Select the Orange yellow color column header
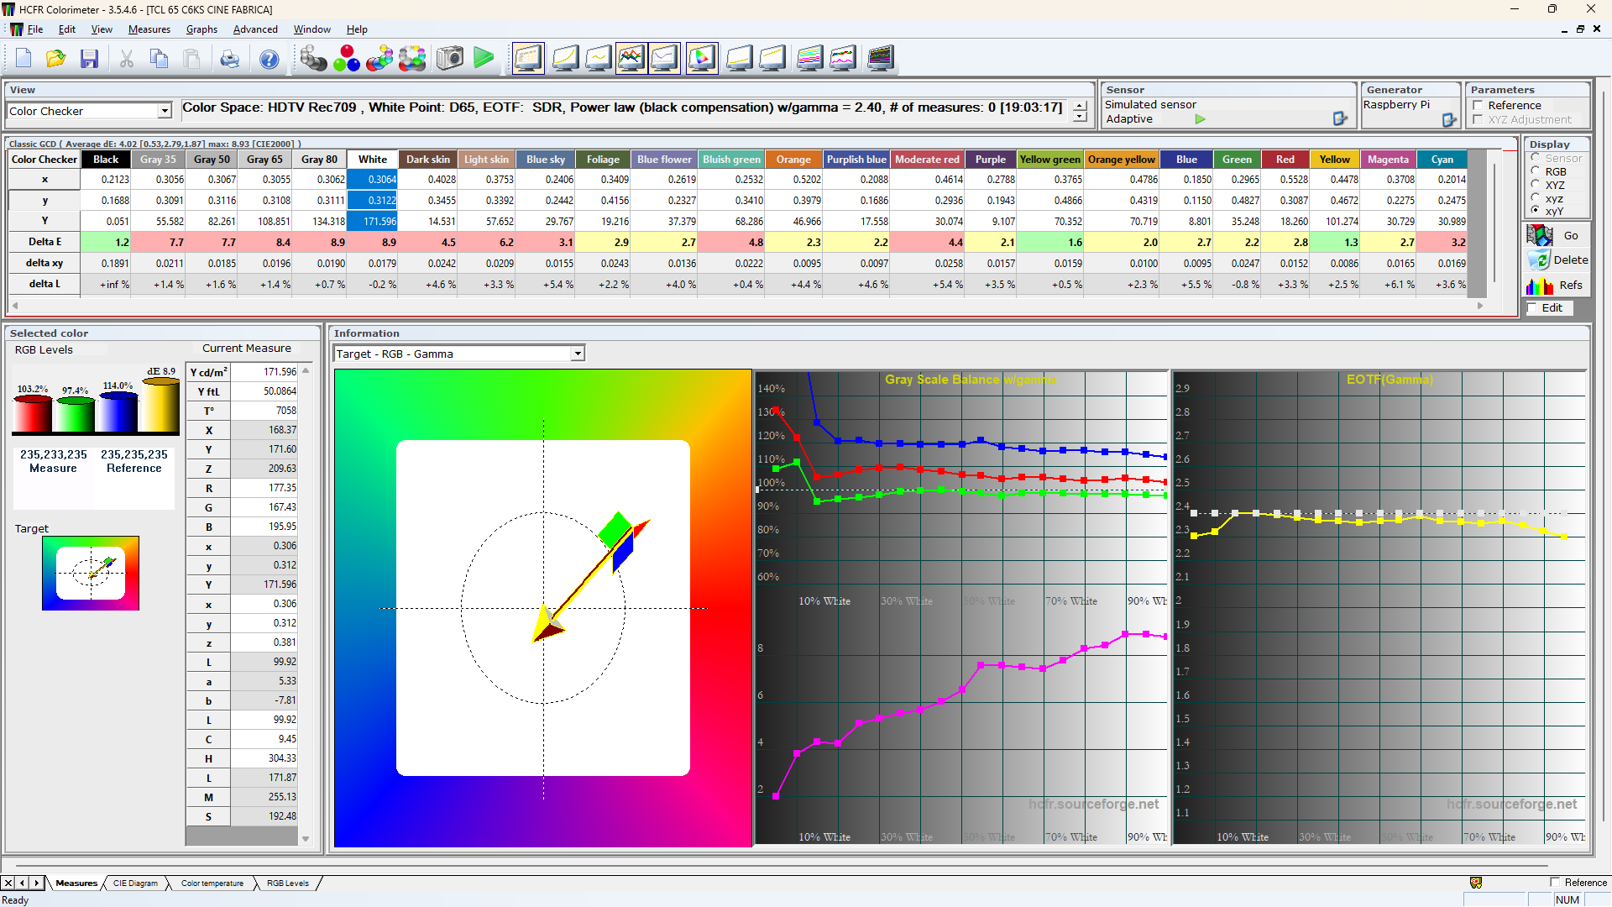The height and width of the screenshot is (907, 1612). pos(1121,160)
